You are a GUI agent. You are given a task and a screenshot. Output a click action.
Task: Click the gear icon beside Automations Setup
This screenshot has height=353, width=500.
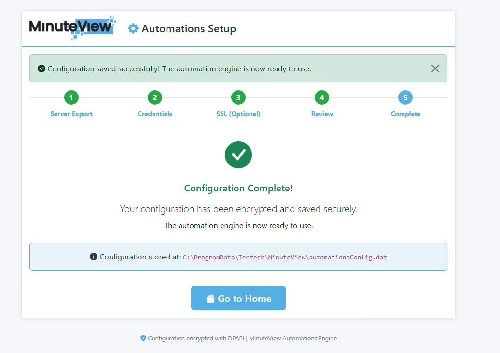click(133, 29)
